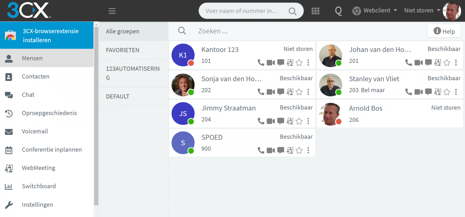Mark Jimmy Straatman as favorite star

tap(299, 121)
